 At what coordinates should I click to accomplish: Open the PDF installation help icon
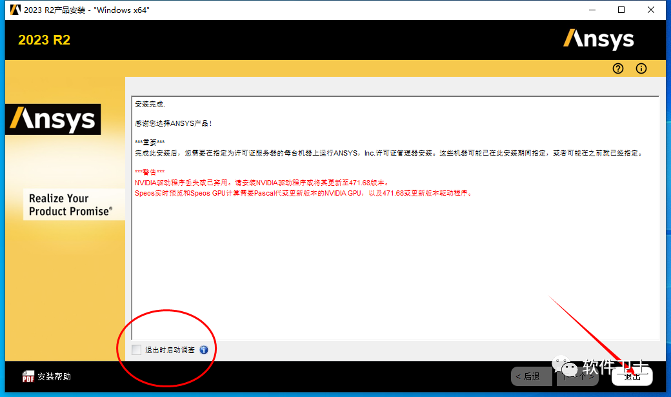pyautogui.click(x=28, y=376)
